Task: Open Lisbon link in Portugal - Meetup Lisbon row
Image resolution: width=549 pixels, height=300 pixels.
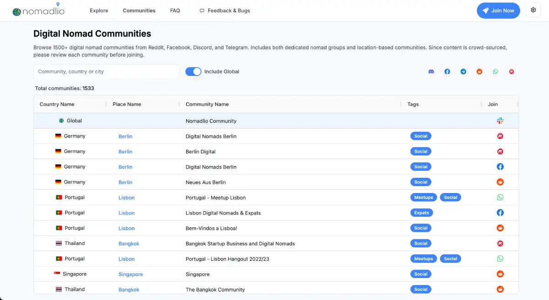Action: point(126,198)
